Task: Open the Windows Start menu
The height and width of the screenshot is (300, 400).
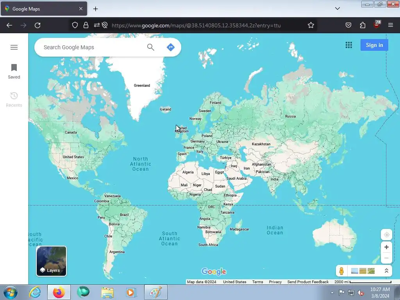Action: point(10,292)
